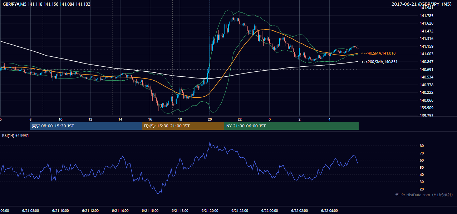Click hour label 22 under price chart

pos(240,119)
